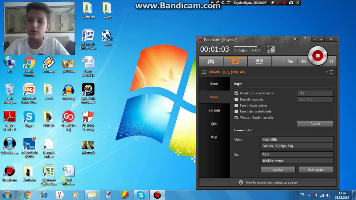Open the dropdown arrow on recording overlay bar
The image size is (356, 200).
[x=212, y=3]
